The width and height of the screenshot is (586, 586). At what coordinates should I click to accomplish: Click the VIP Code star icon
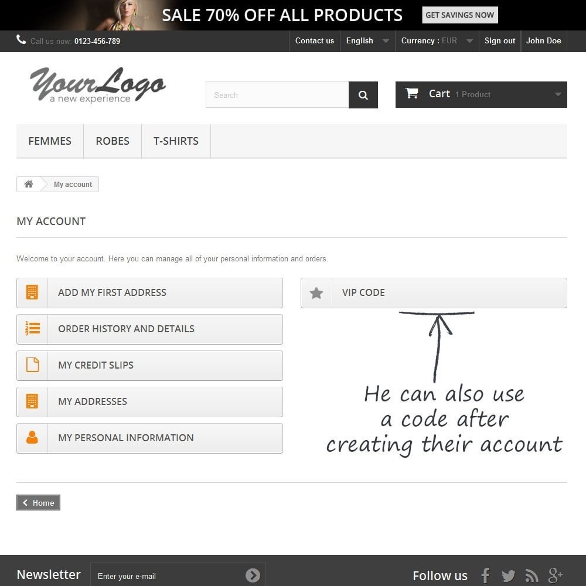pyautogui.click(x=316, y=293)
